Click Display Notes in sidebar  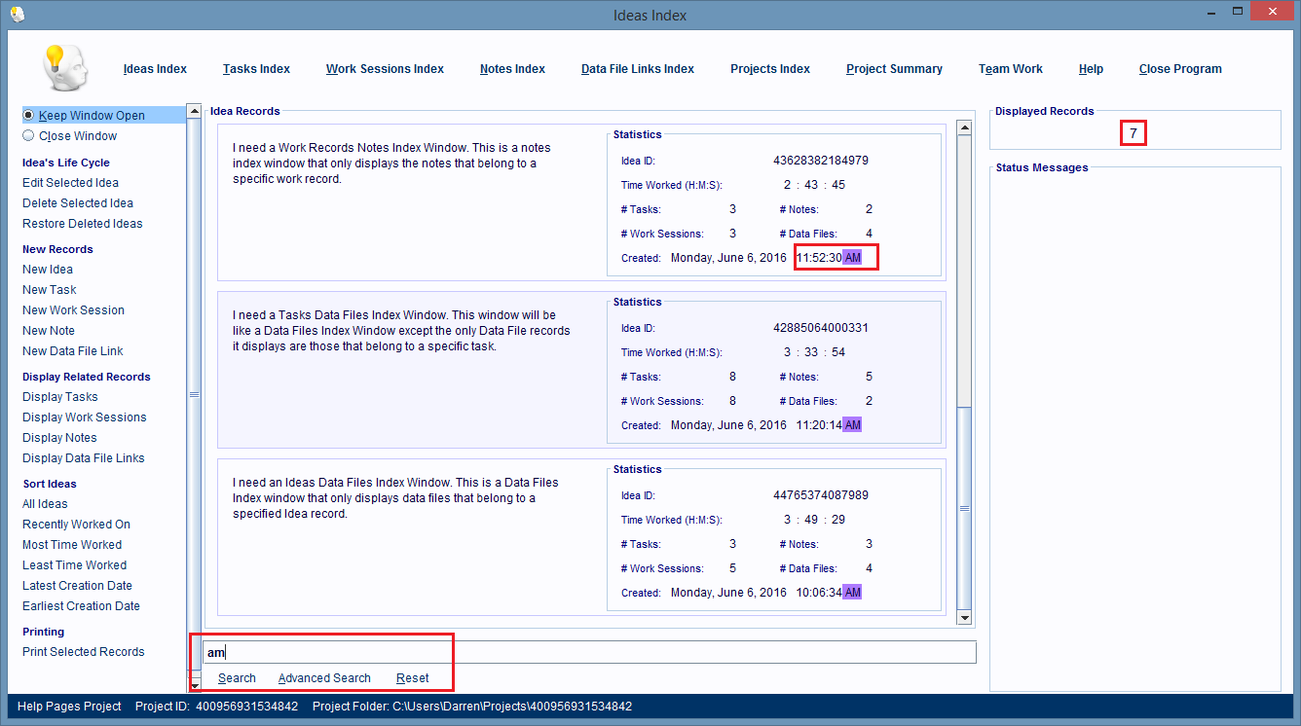pos(59,438)
